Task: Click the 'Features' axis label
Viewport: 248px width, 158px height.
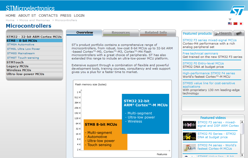Action: click(x=162, y=154)
